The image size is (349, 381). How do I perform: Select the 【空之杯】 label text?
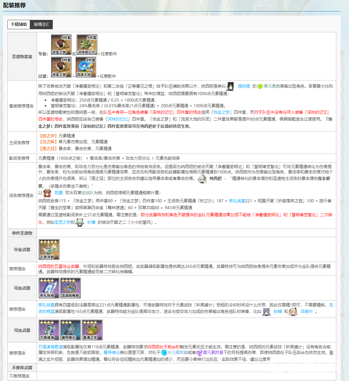click(48, 142)
